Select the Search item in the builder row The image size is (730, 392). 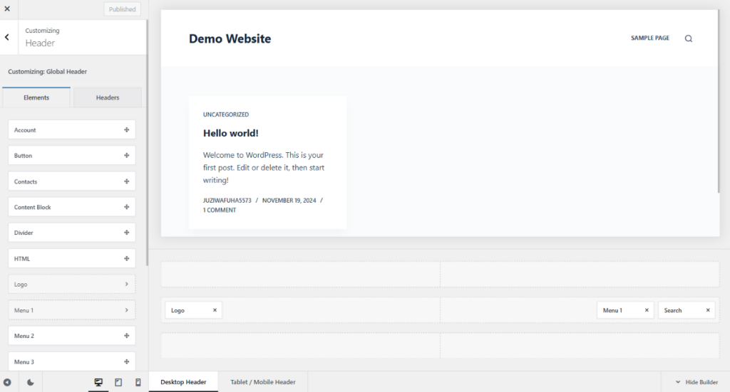pos(687,310)
